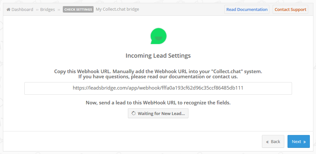Viewport: 316px width, 154px height.
Task: Click the Waiting for New Lead button
Action: click(x=158, y=113)
